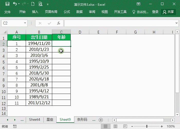The height and width of the screenshot is (129, 180).
Task: Expand the Name Box dropdown arrow
Action: tap(25, 23)
